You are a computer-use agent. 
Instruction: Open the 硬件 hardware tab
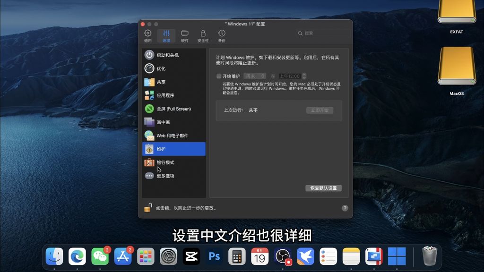pyautogui.click(x=185, y=36)
